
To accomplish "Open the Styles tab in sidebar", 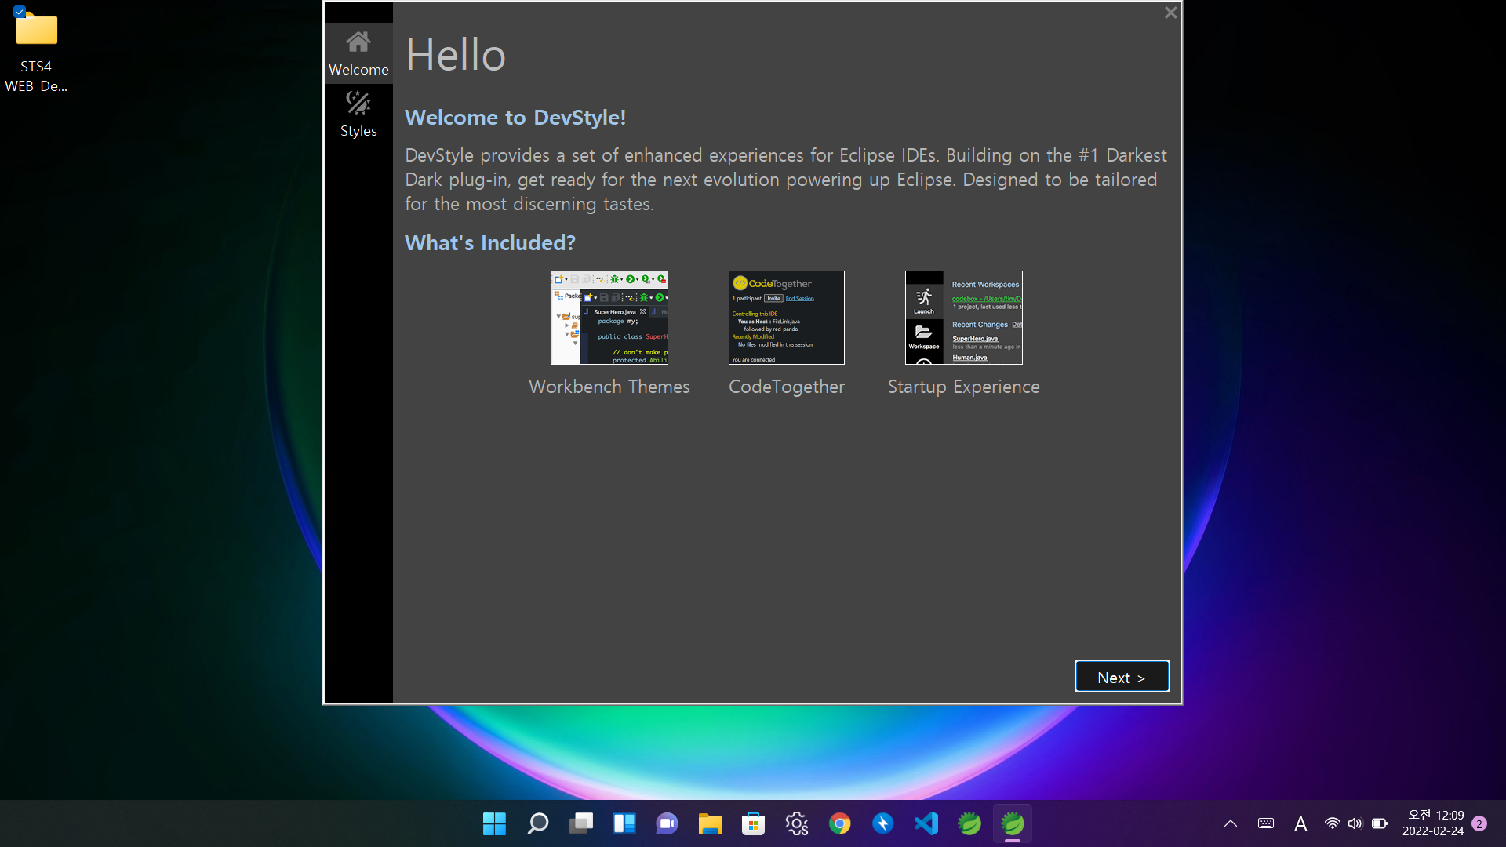I will (358, 115).
